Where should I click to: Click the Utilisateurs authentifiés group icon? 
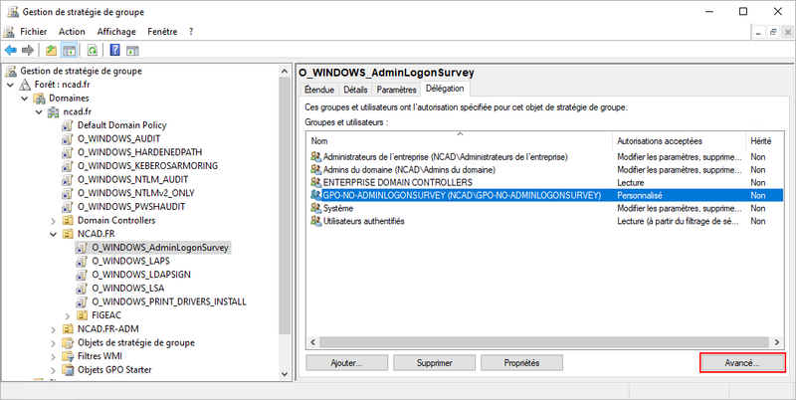(x=317, y=222)
